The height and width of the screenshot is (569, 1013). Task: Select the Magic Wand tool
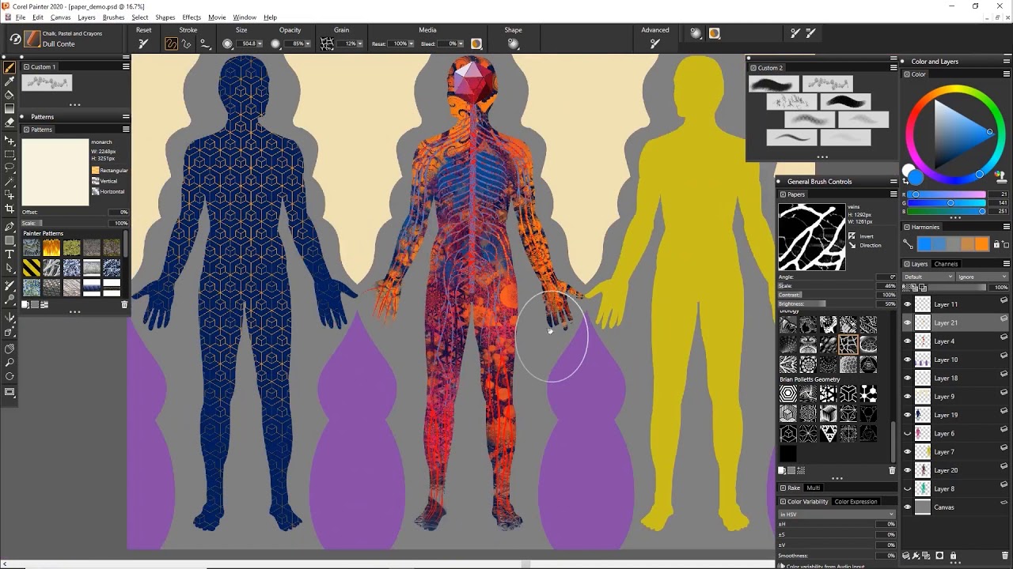9,181
